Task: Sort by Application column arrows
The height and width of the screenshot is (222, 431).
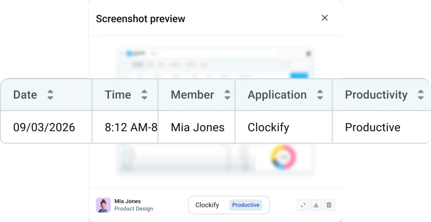Action: (320, 94)
